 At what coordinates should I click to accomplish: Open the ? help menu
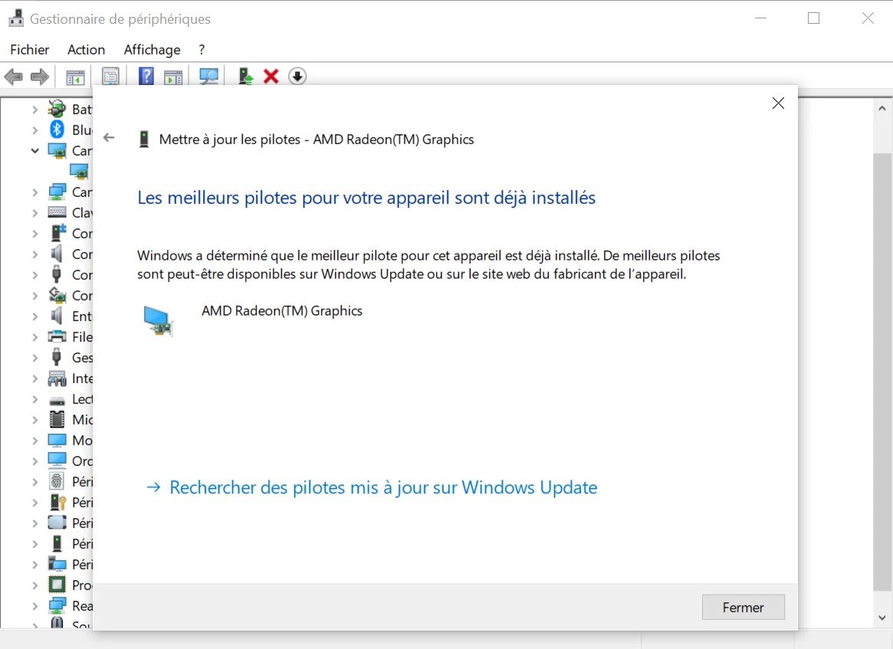point(202,50)
